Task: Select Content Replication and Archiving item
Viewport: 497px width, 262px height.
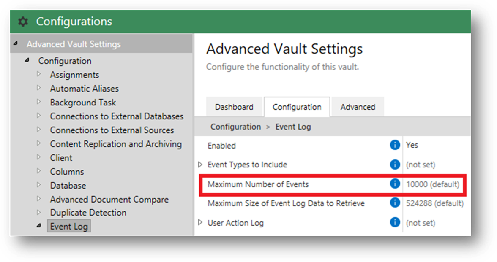Action: tap(116, 144)
